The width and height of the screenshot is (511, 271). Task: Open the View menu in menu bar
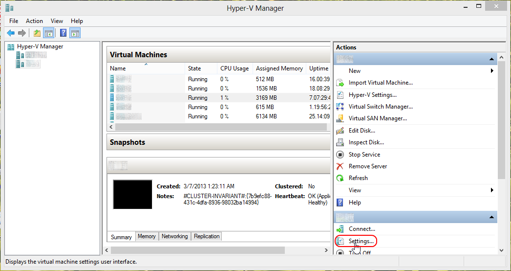pyautogui.click(x=57, y=21)
